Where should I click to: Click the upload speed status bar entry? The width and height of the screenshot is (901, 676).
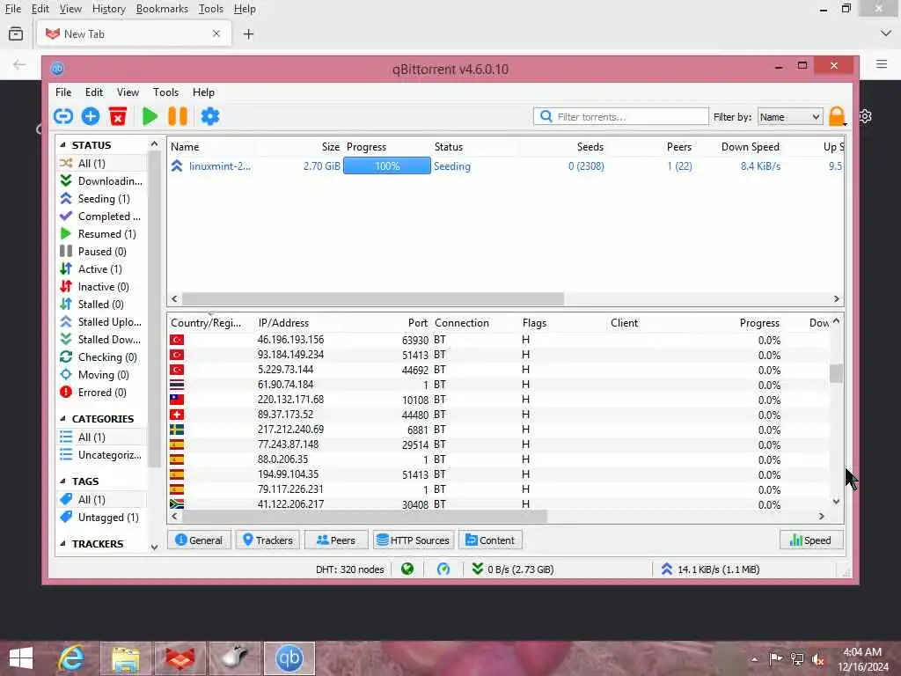coord(710,569)
